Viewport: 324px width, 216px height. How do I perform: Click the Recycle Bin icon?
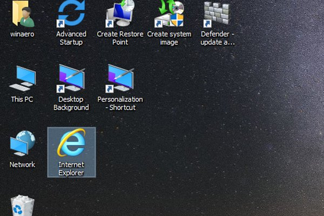coord(22,205)
